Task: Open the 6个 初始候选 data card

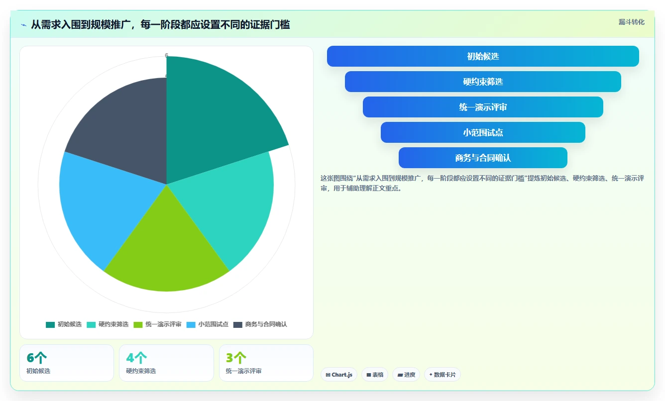Action: coord(67,363)
